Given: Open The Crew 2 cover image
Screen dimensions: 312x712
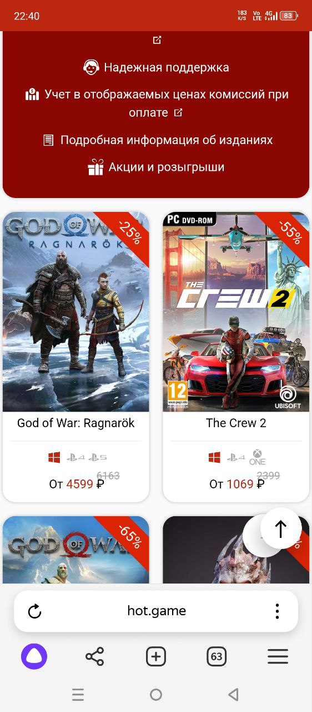Looking at the screenshot, I should point(236,311).
